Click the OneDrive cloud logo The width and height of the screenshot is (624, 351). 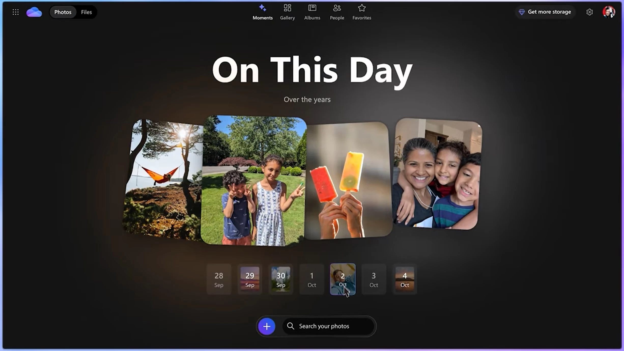[34, 12]
